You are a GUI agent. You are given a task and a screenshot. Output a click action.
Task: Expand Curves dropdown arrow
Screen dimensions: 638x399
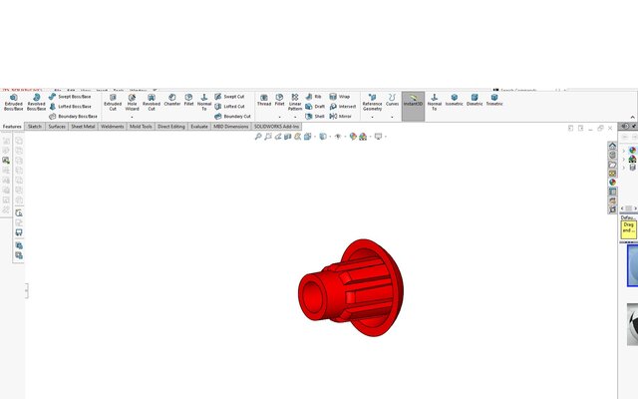coord(392,118)
